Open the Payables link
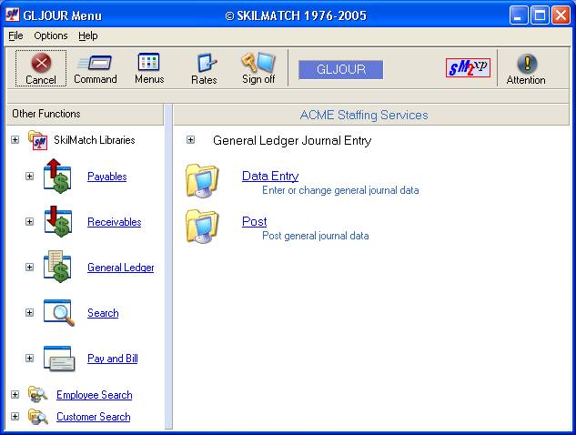576x435 pixels. point(106,177)
